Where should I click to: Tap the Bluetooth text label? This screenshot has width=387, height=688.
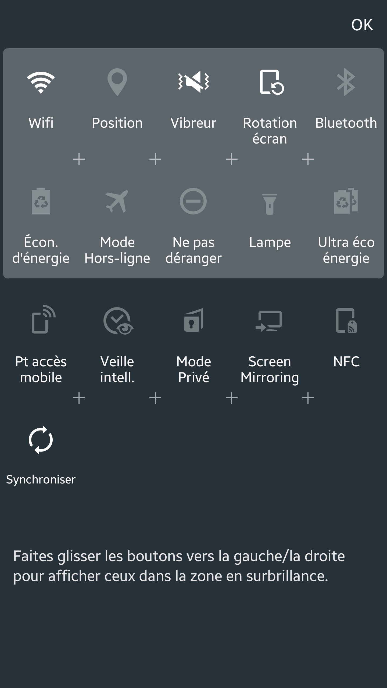point(346,123)
